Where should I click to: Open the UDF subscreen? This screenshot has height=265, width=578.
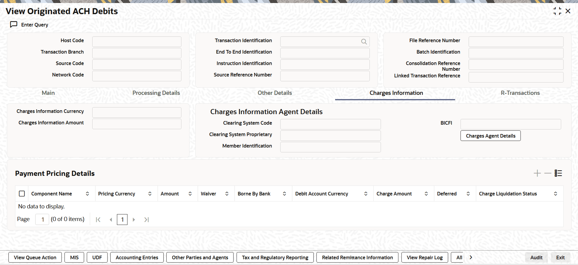pyautogui.click(x=97, y=257)
